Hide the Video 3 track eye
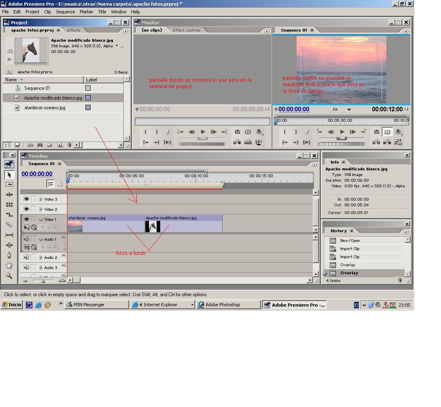 26,199
